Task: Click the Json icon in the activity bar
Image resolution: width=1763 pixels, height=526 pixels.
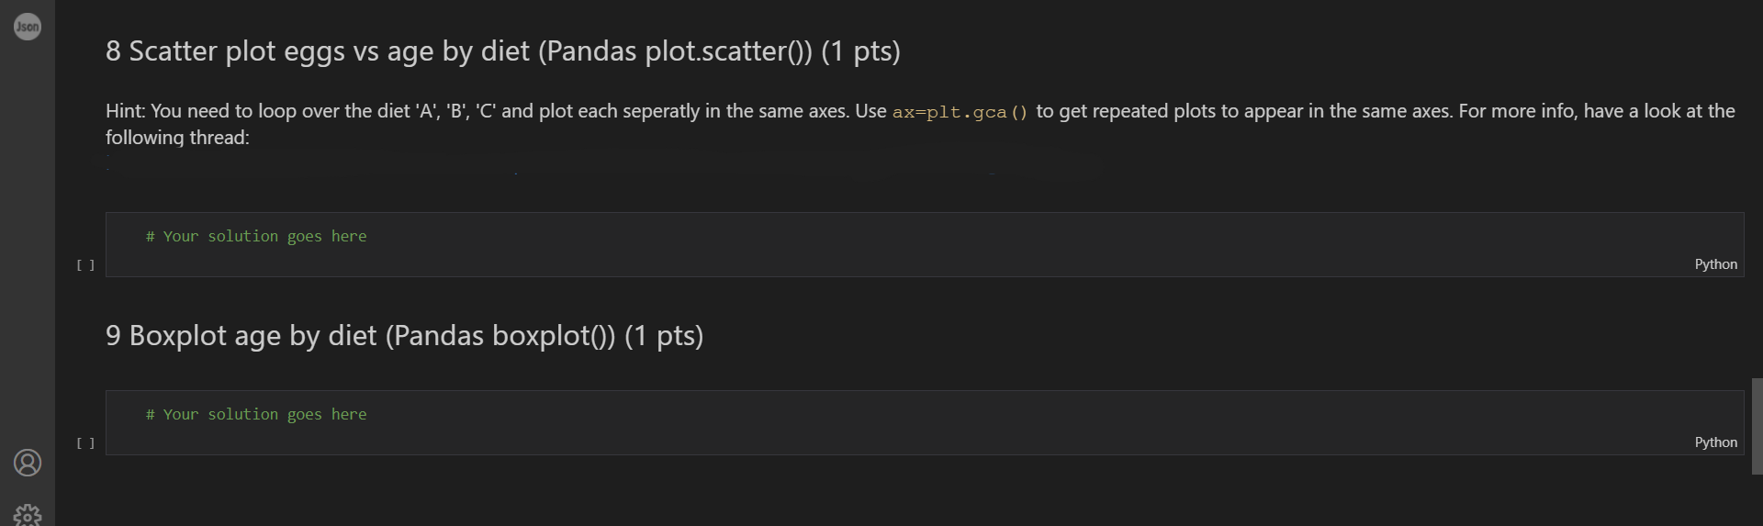Action: (28, 27)
